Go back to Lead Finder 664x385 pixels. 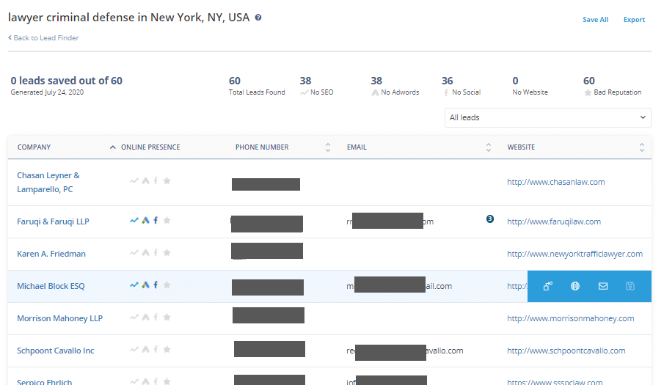[44, 38]
